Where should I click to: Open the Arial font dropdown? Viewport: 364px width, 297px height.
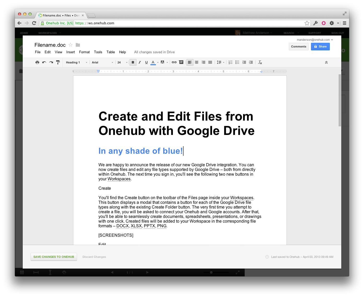[102, 62]
